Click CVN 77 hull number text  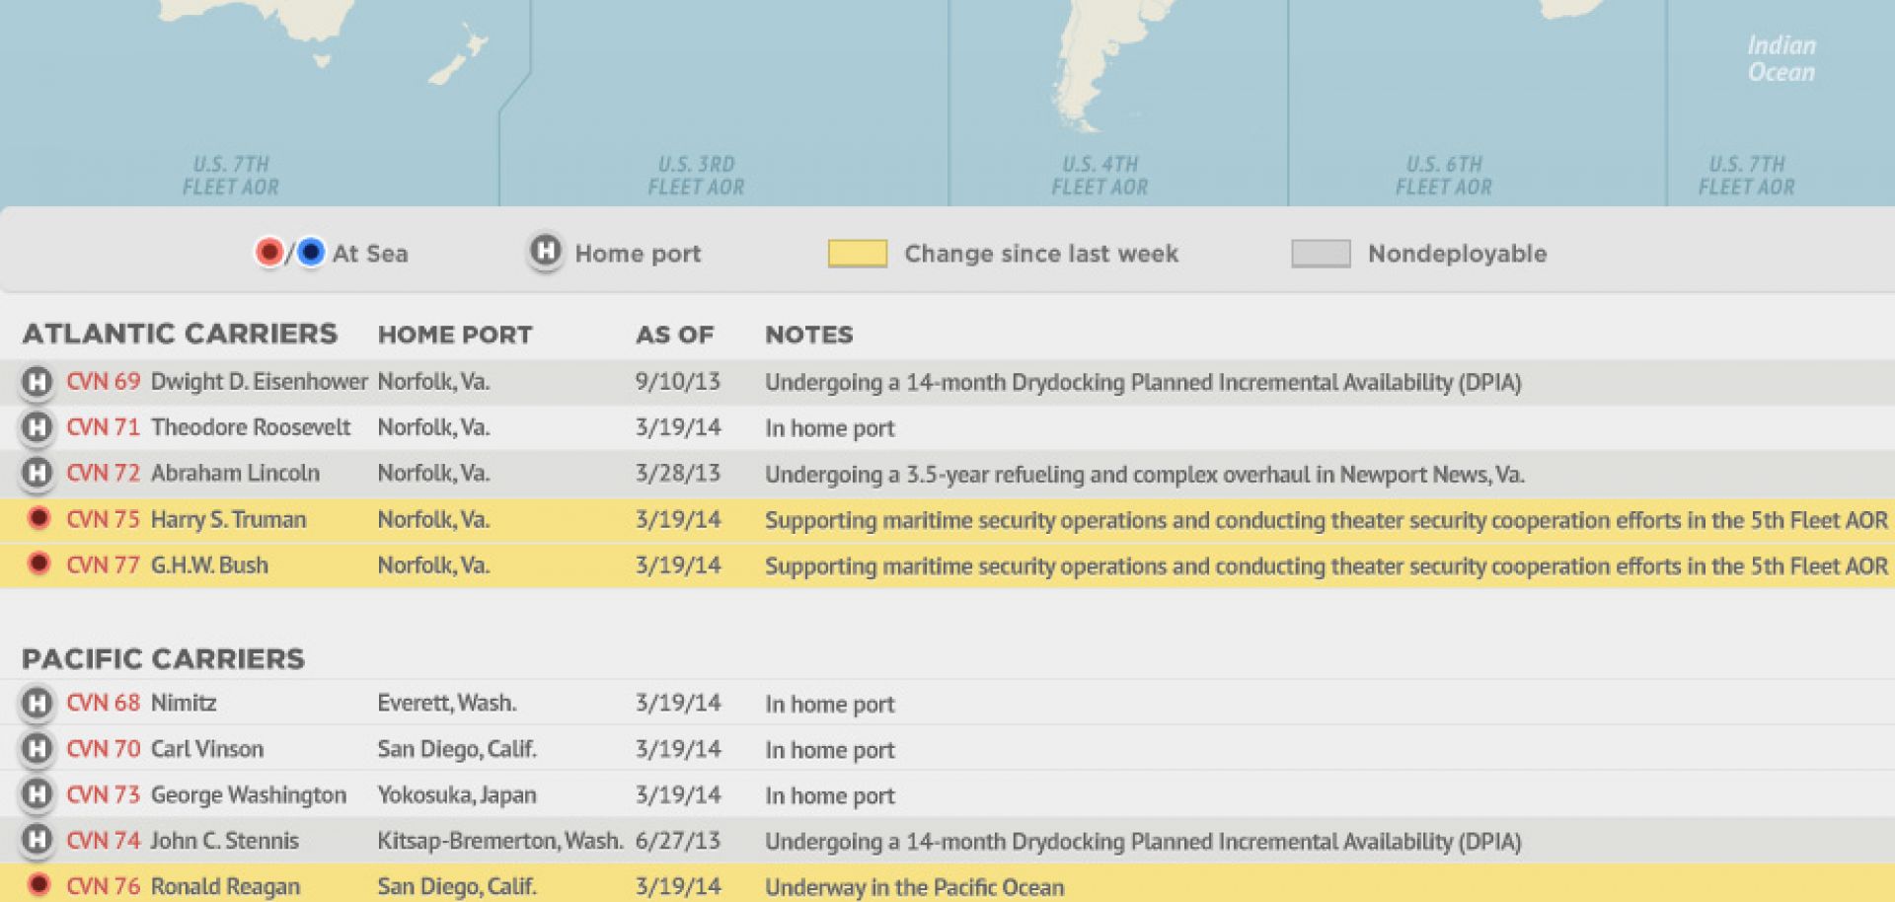(x=104, y=564)
